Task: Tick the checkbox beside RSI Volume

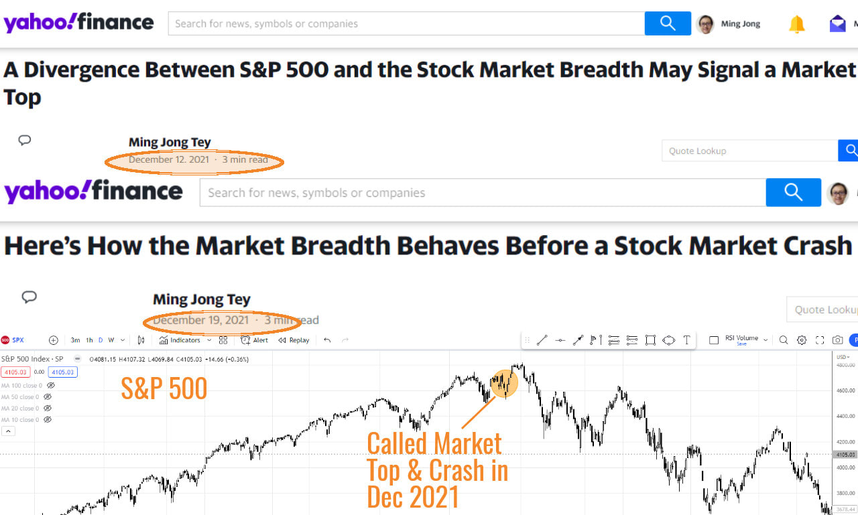Action: pyautogui.click(x=713, y=340)
